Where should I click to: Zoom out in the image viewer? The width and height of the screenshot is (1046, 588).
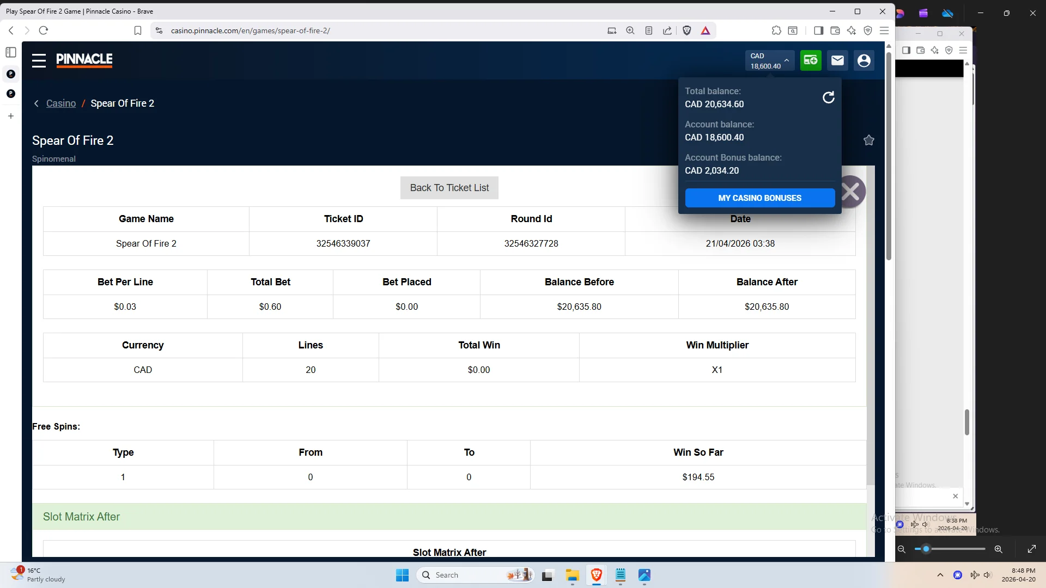click(x=902, y=549)
